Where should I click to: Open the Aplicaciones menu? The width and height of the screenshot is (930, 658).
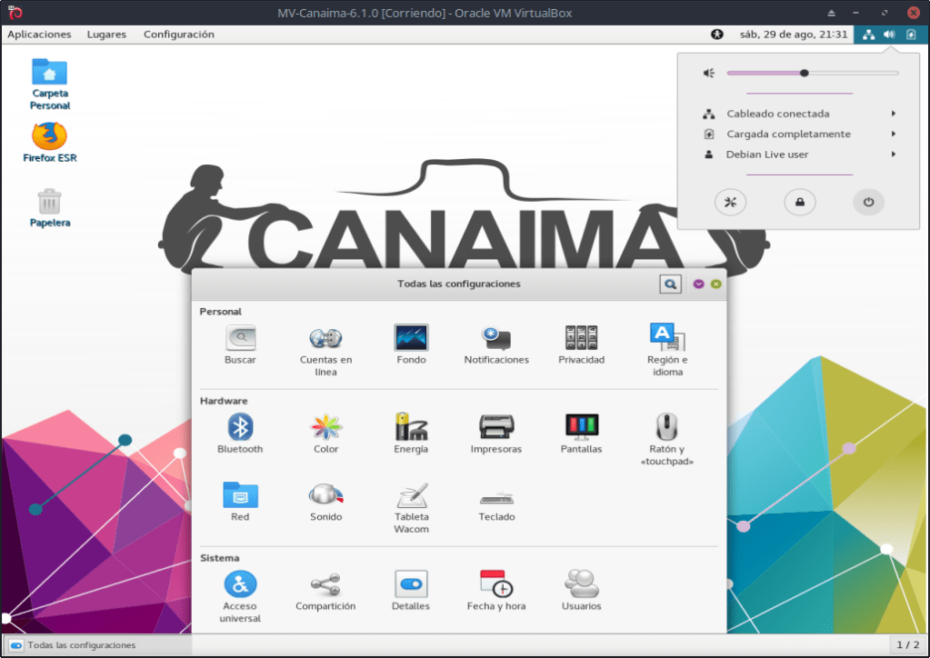coord(39,35)
